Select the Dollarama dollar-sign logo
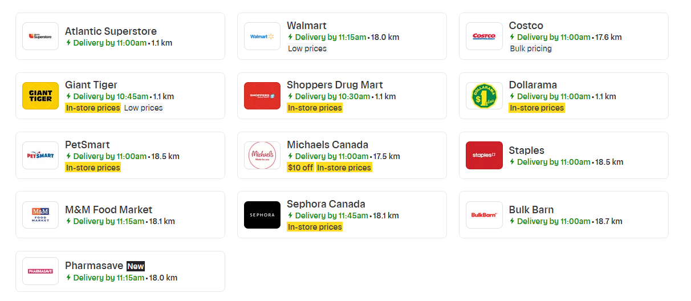 tap(484, 96)
